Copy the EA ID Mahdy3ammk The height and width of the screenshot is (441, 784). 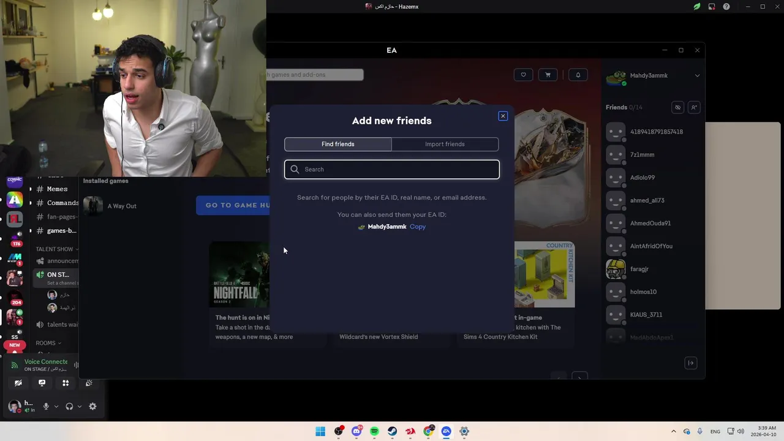418,227
